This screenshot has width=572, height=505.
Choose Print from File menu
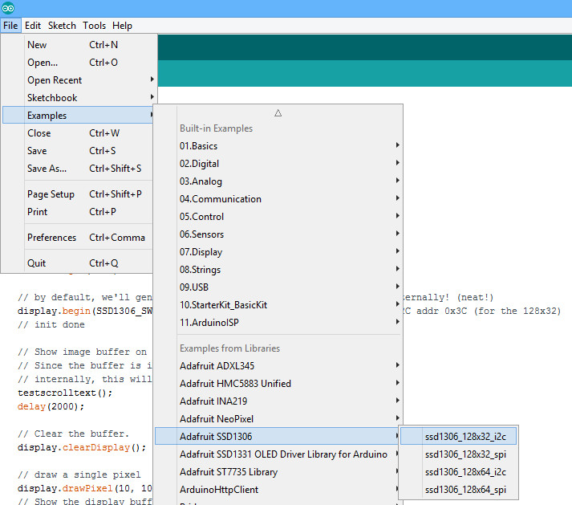pyautogui.click(x=78, y=212)
